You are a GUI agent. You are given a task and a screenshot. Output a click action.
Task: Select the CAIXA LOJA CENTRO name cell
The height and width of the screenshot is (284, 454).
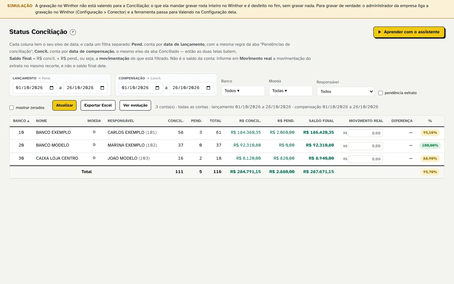(x=57, y=158)
